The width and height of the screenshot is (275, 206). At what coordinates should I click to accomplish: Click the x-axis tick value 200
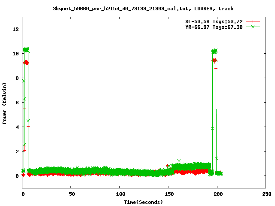pos(218,194)
